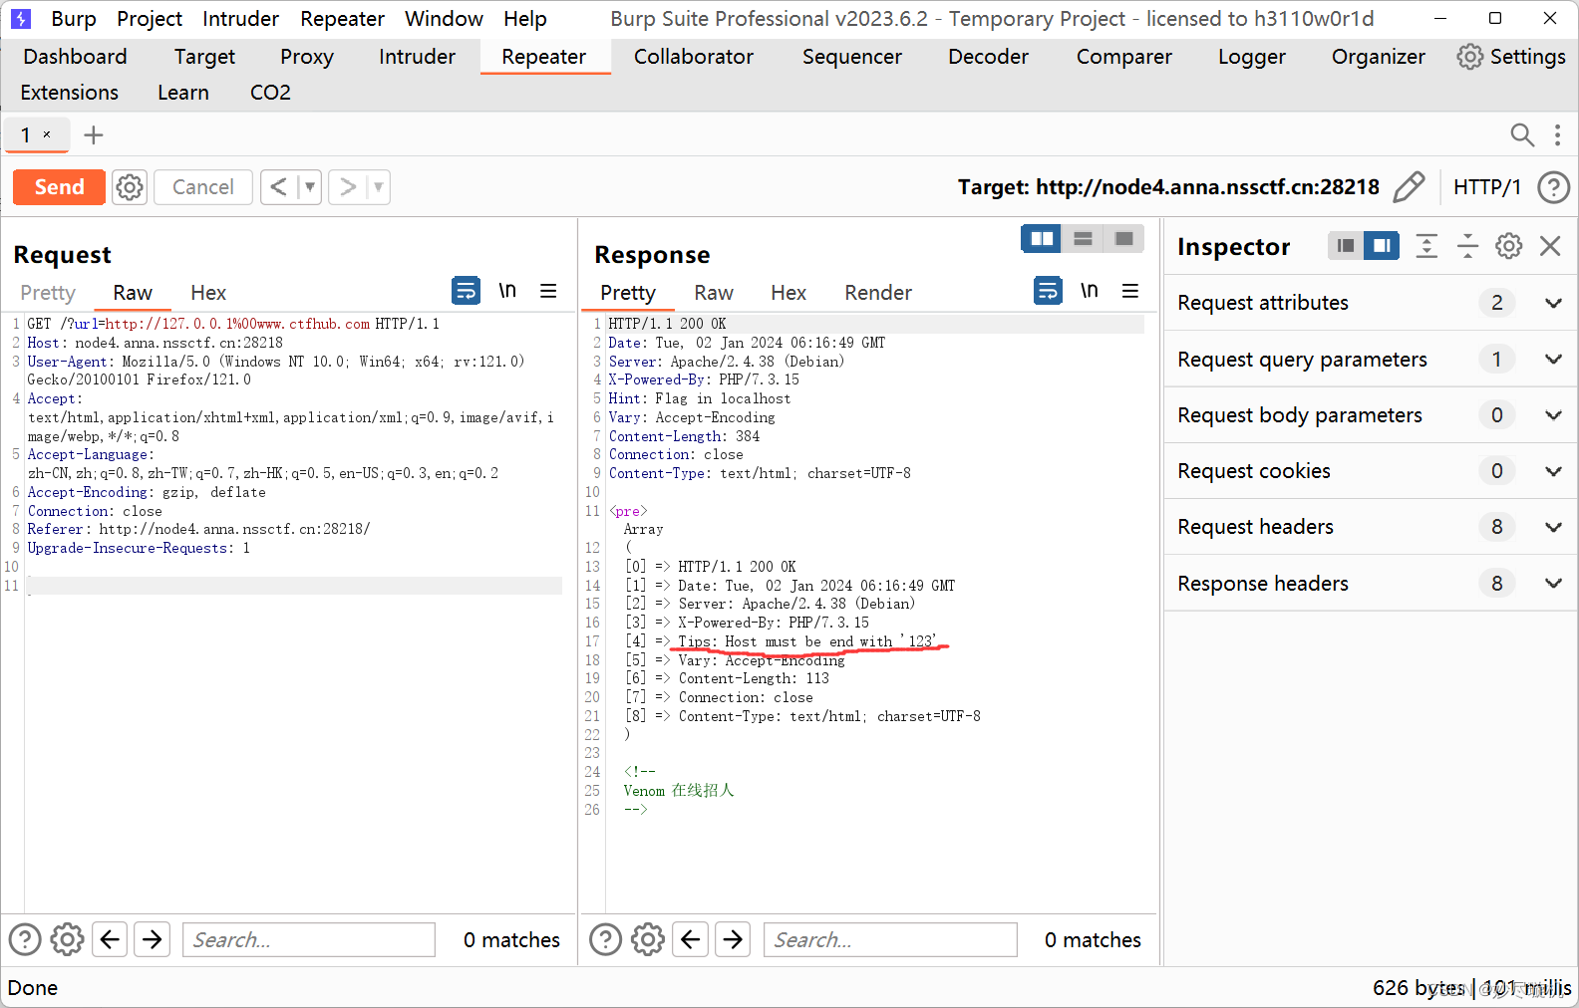Expand all Inspector sections

coord(1426,246)
